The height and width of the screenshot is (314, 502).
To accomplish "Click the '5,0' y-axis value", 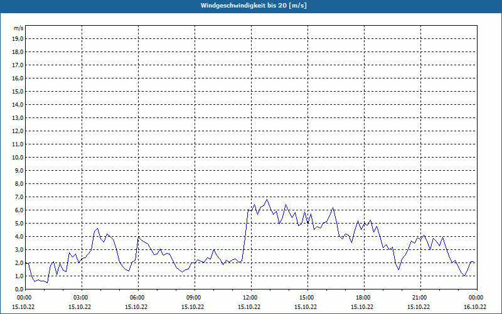I will pyautogui.click(x=18, y=224).
